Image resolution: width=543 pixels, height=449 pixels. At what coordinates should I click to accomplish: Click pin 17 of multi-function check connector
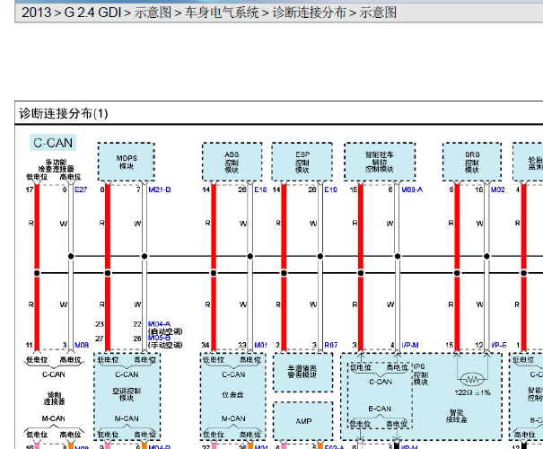point(30,189)
